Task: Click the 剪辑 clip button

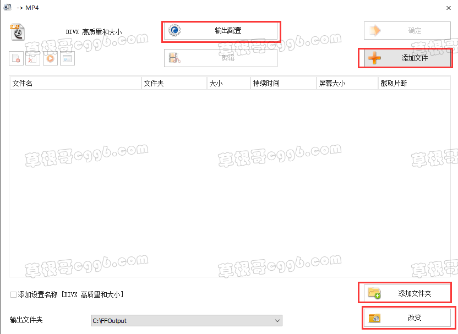Action: [x=221, y=58]
